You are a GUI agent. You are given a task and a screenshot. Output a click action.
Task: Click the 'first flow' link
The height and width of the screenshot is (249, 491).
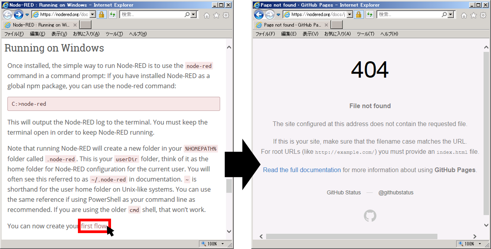pyautogui.click(x=94, y=226)
